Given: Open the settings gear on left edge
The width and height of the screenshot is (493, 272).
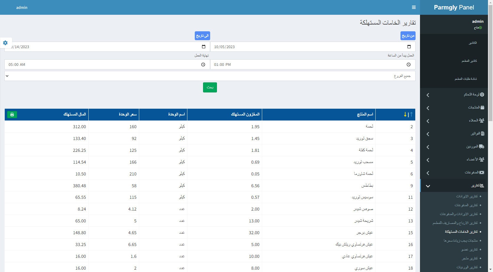Looking at the screenshot, I should (5, 43).
